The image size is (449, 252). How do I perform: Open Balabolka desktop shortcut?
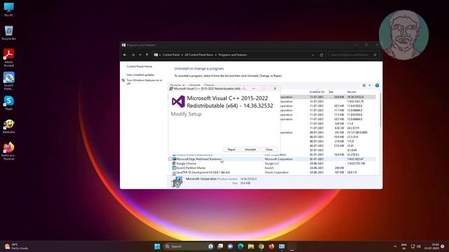point(8,126)
